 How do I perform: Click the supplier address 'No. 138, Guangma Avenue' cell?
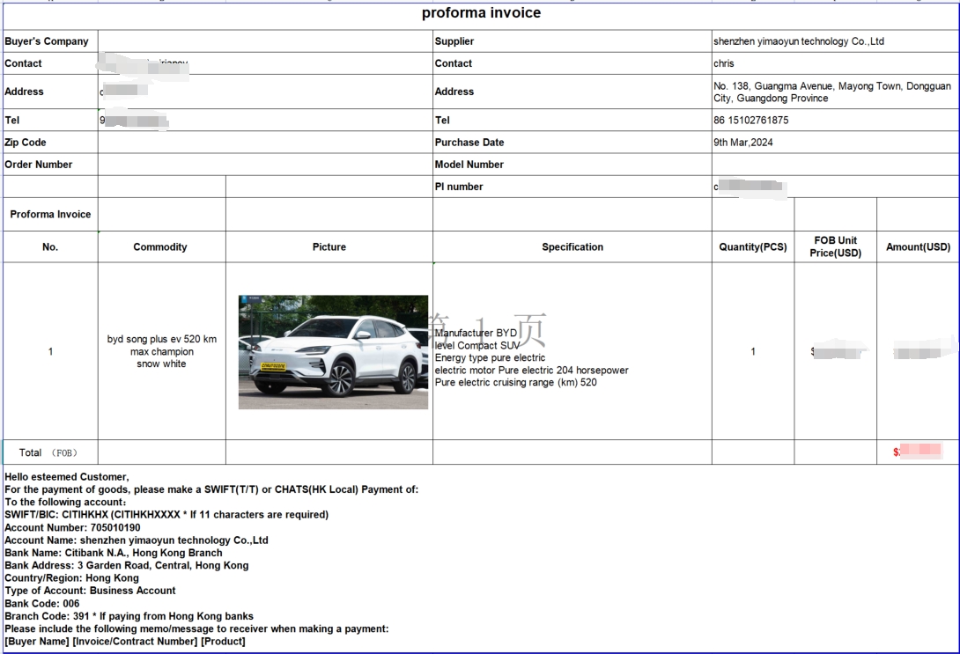[835, 92]
